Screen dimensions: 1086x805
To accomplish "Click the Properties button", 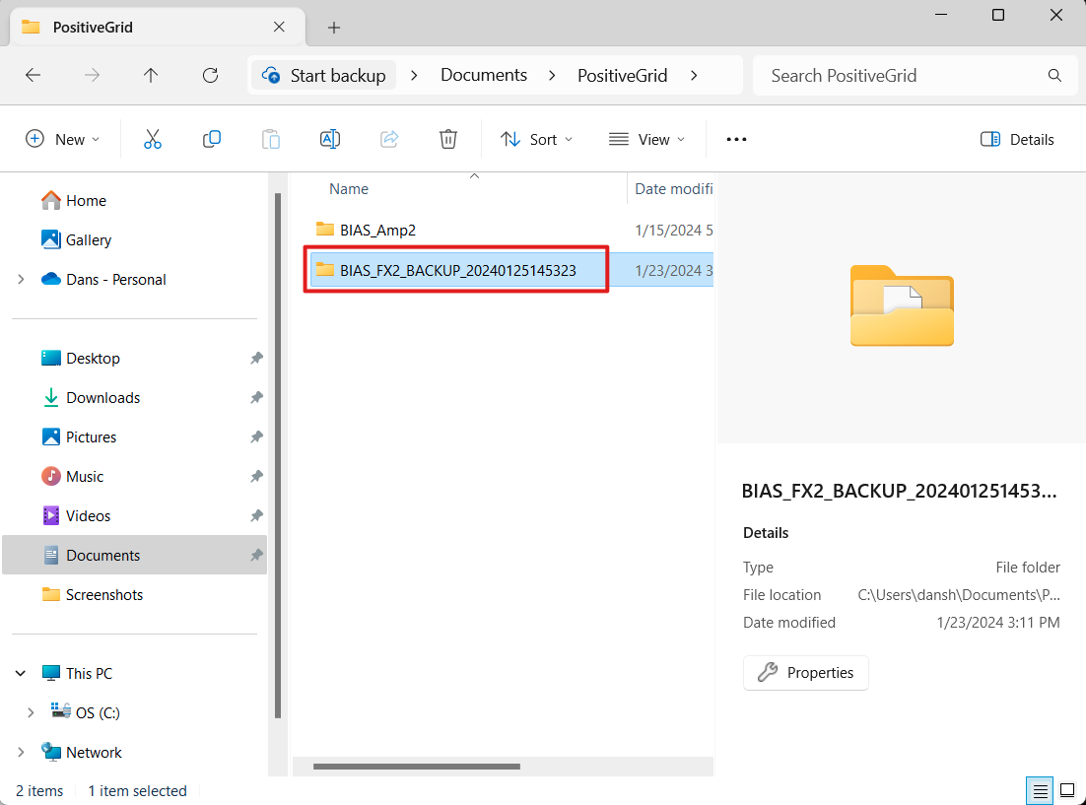I will (x=806, y=673).
